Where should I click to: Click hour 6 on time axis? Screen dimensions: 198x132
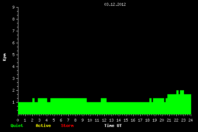tap(61, 120)
